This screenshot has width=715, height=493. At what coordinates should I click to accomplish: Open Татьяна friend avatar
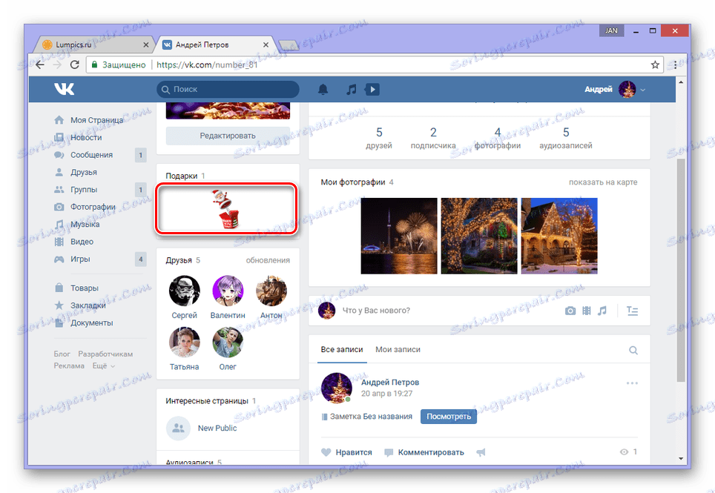tap(184, 343)
